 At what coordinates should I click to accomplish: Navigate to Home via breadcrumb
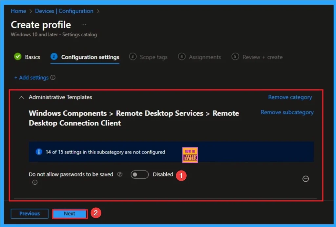coord(18,11)
